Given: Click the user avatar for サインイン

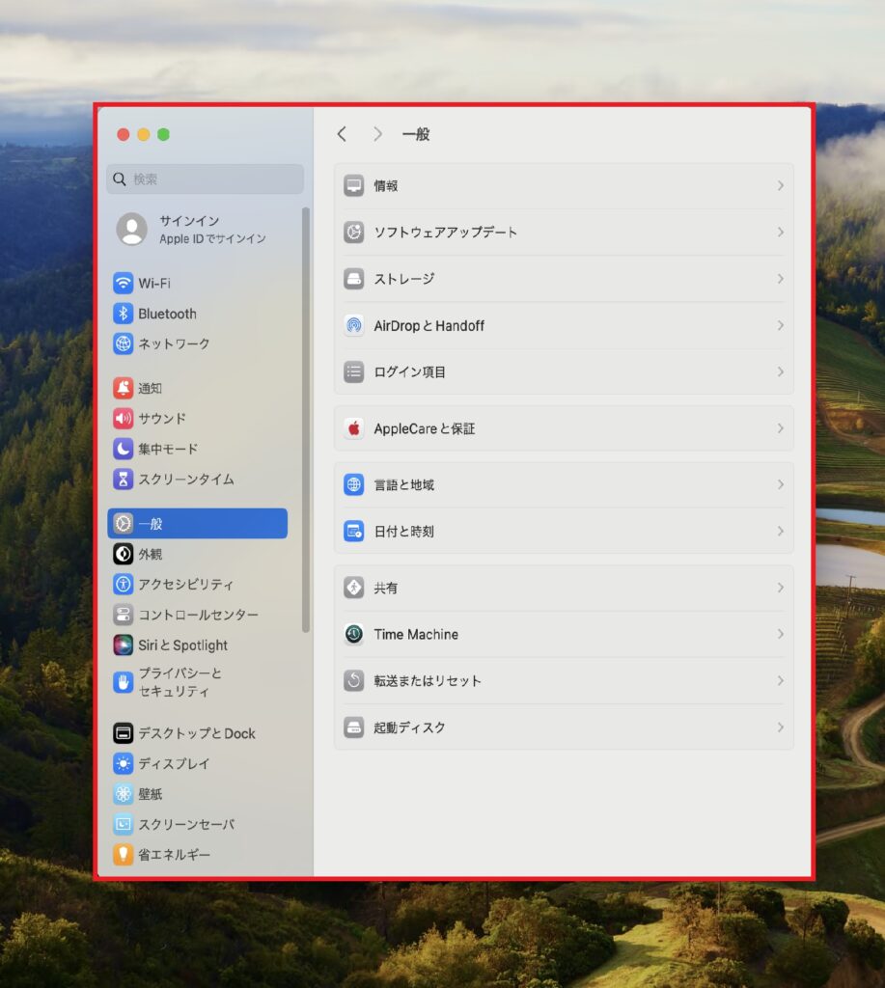Looking at the screenshot, I should [132, 229].
